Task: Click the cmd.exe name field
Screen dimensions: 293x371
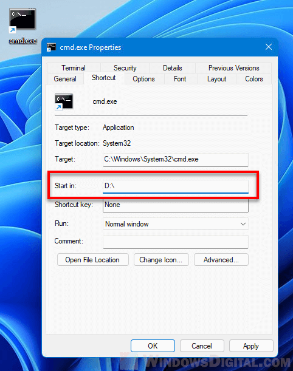Action: [x=105, y=101]
